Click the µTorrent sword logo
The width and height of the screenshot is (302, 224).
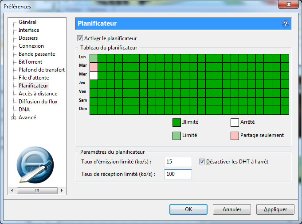[35, 165]
